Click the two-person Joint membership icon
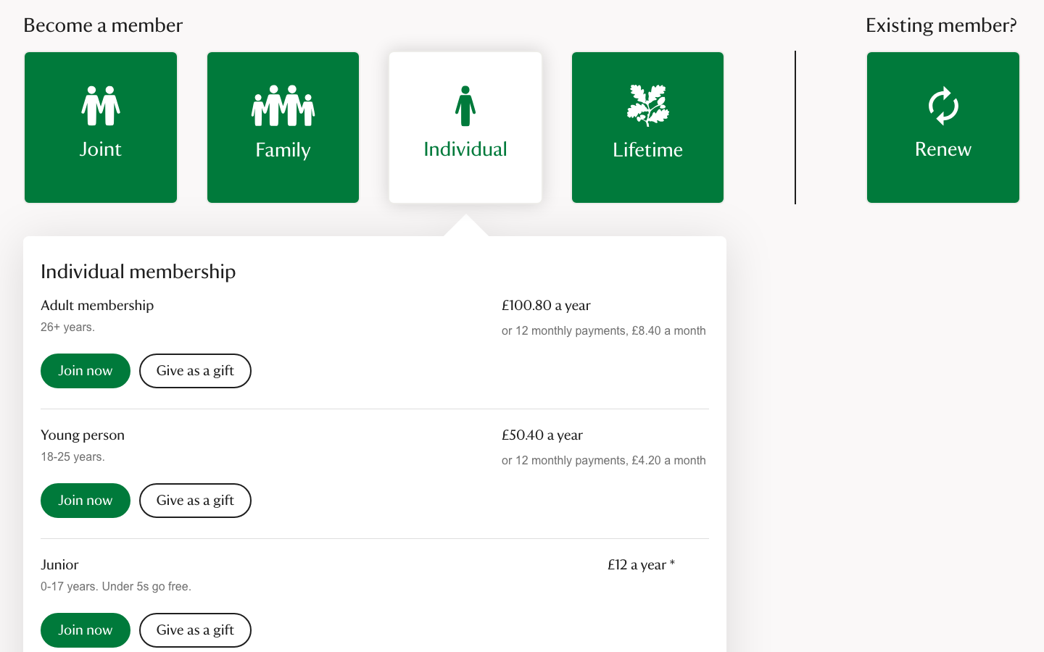This screenshot has height=652, width=1044. [x=101, y=106]
